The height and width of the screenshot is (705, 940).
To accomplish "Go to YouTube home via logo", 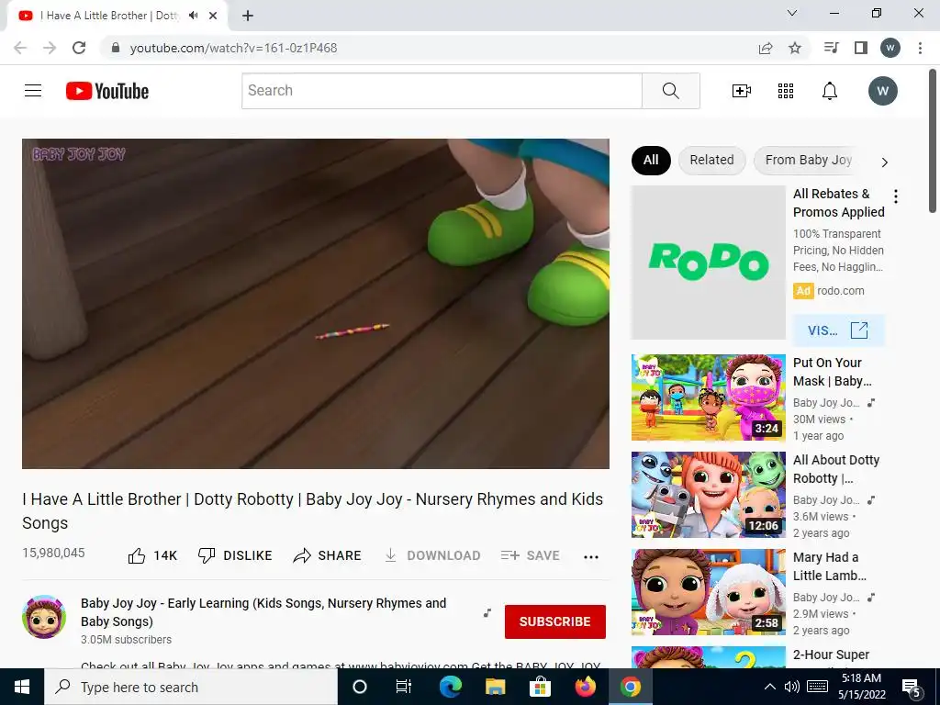I will pyautogui.click(x=107, y=91).
